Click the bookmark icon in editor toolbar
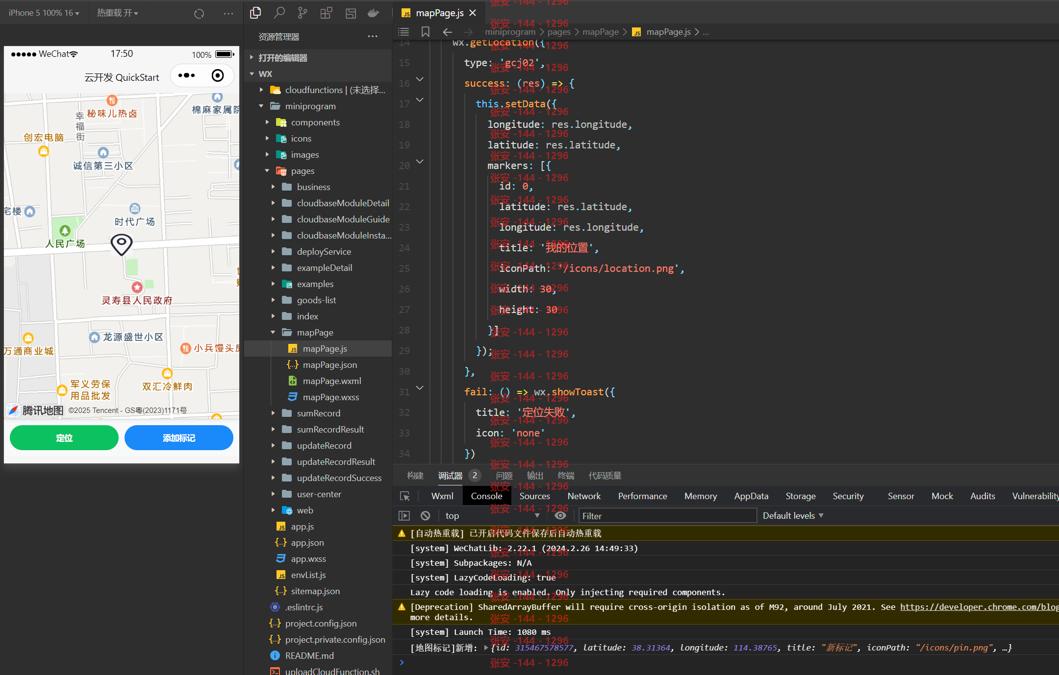This screenshot has height=675, width=1059. [x=426, y=32]
